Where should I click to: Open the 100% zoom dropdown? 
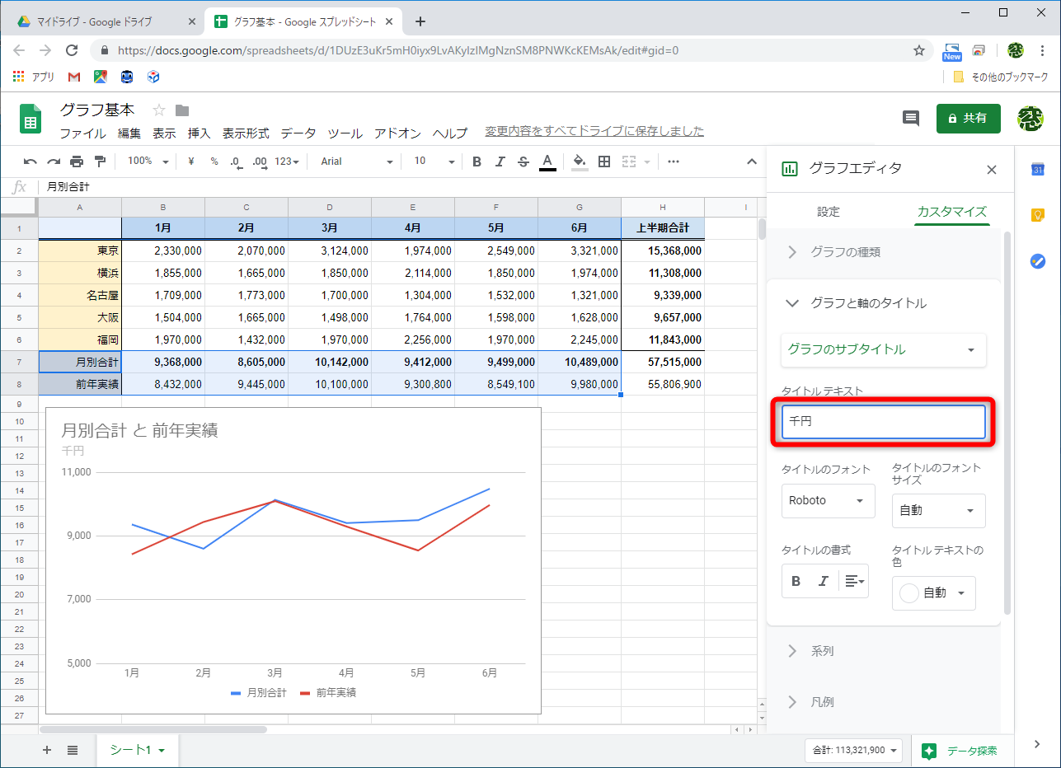point(148,162)
